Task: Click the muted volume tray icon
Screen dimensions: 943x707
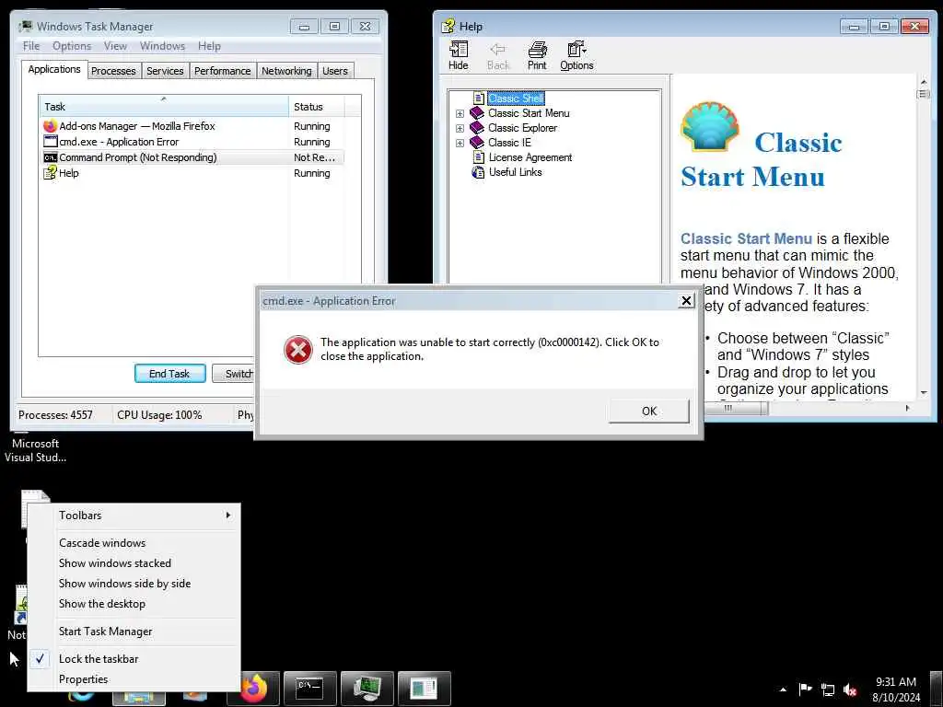Action: [x=850, y=690]
